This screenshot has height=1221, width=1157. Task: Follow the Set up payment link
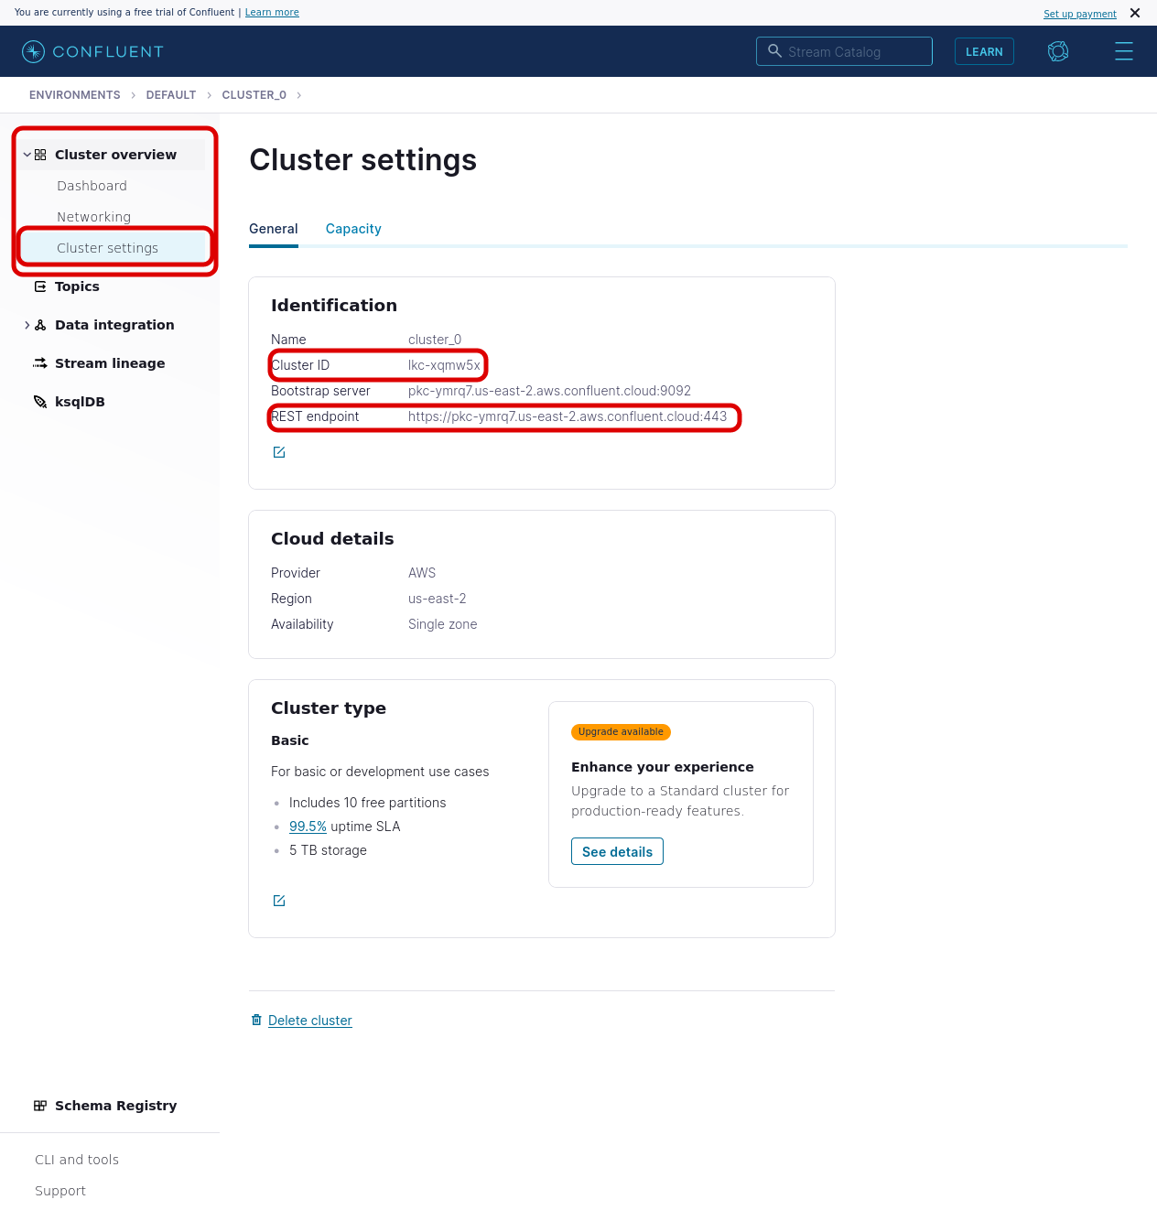(1079, 13)
